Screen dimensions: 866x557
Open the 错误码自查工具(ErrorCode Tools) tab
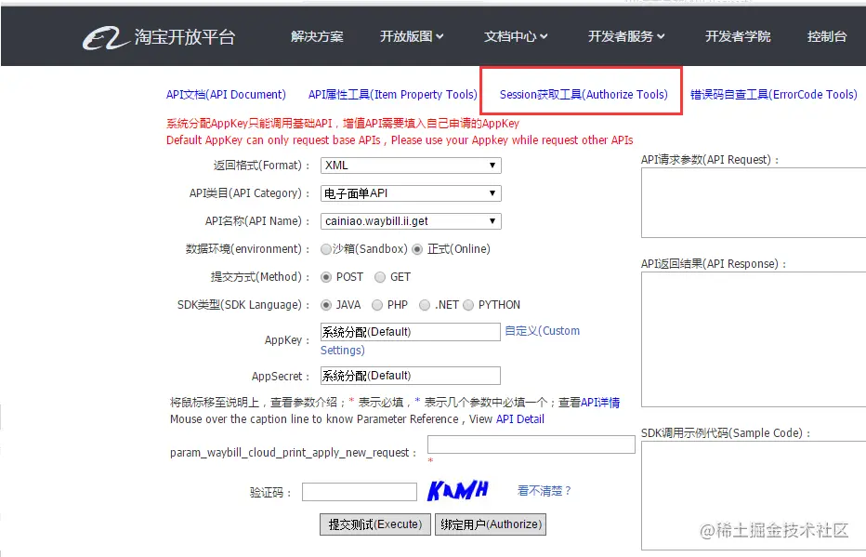(770, 94)
